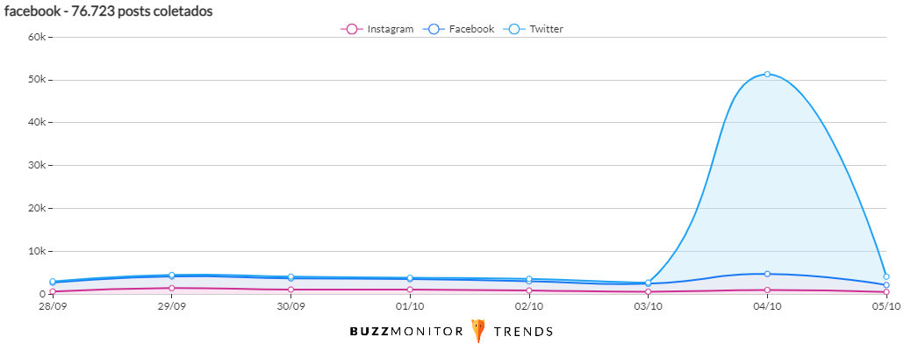Click the Instagram data point on 02/10
904x351 pixels.
coord(529,290)
